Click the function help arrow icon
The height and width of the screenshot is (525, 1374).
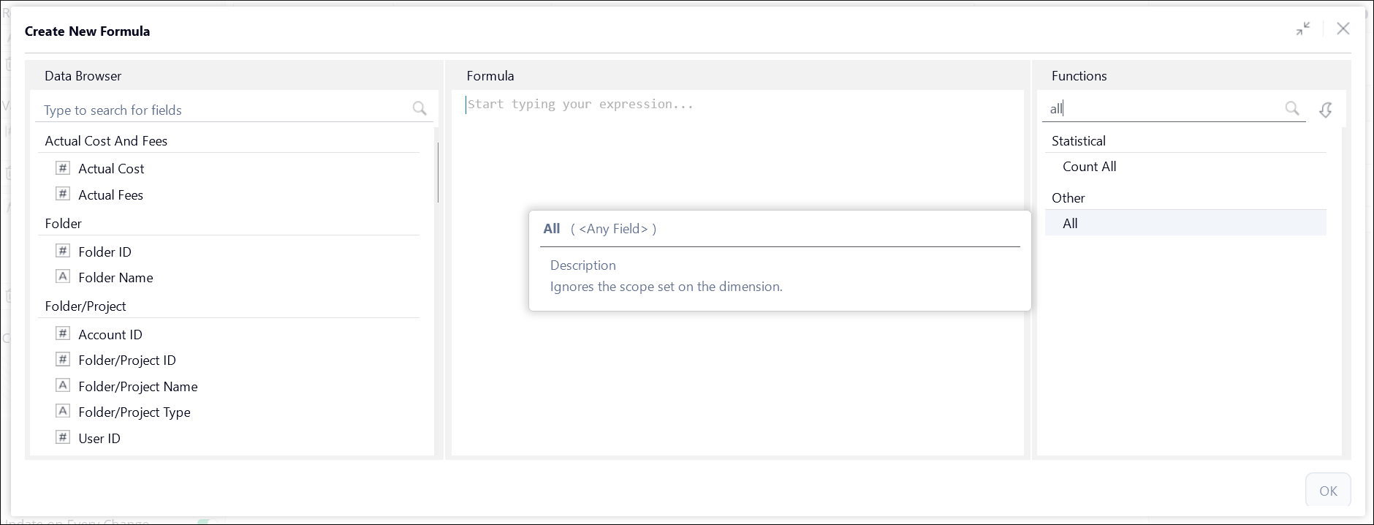[1326, 110]
